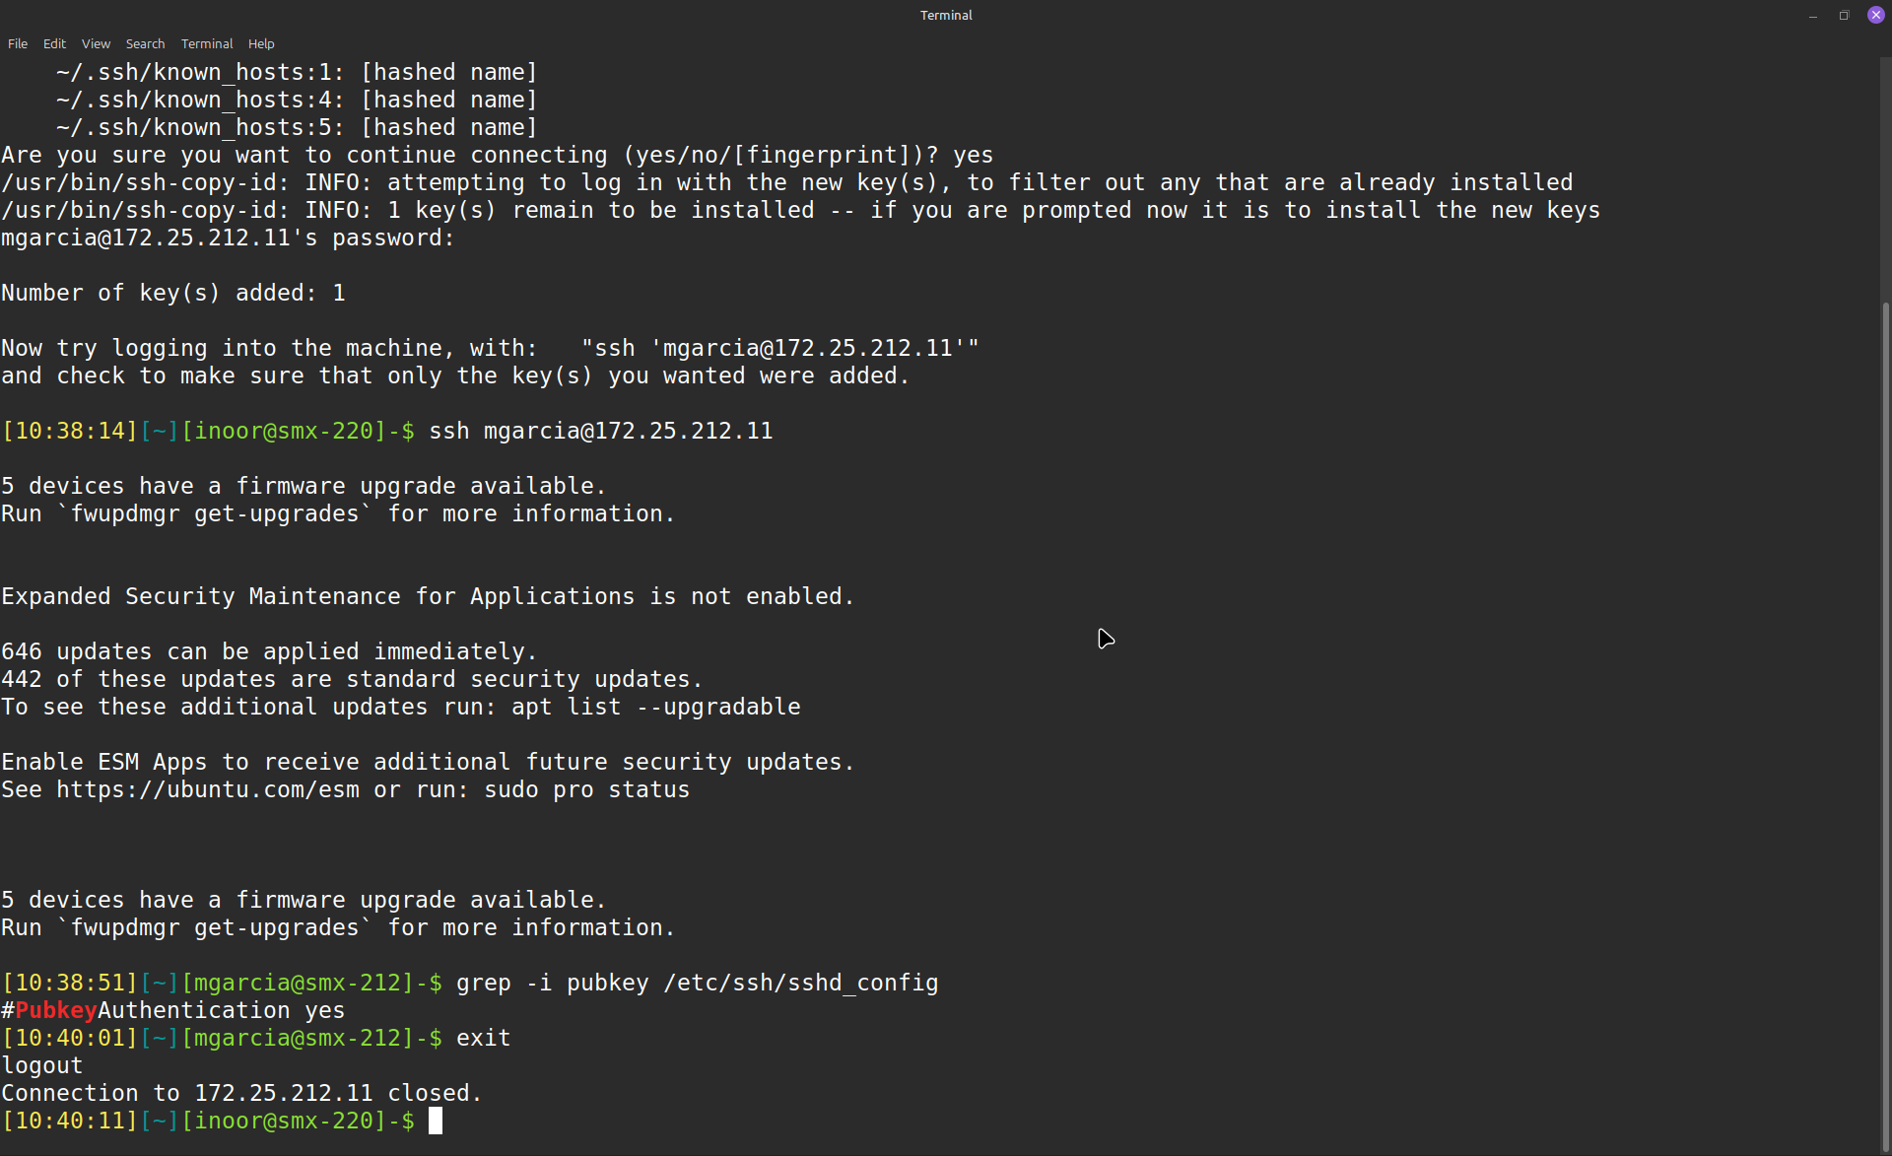This screenshot has width=1892, height=1156.
Task: Click 'Expanded Security Maintenance for Applications' line
Action: [x=428, y=596]
